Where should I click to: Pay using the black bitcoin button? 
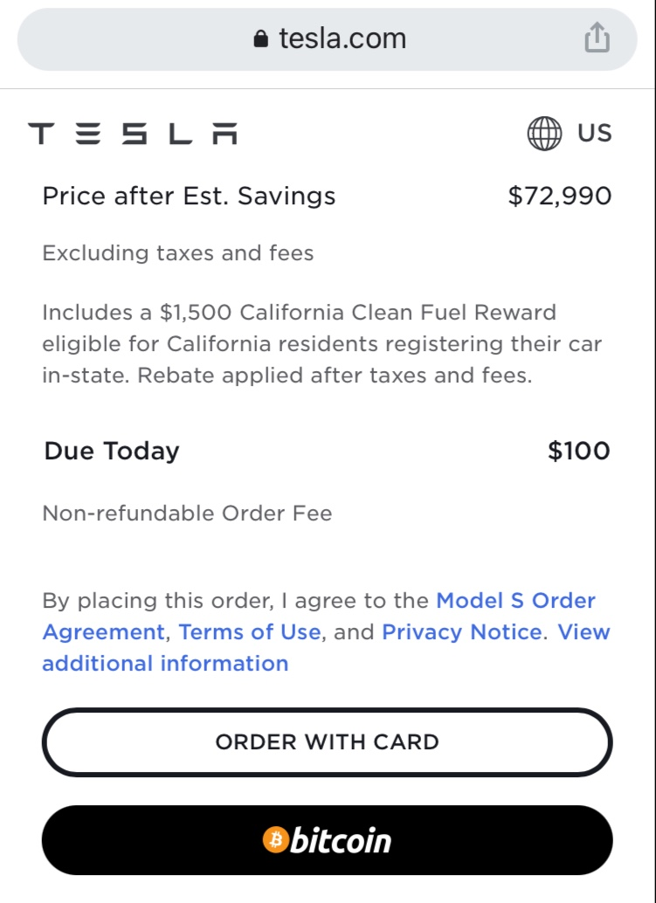tap(328, 840)
